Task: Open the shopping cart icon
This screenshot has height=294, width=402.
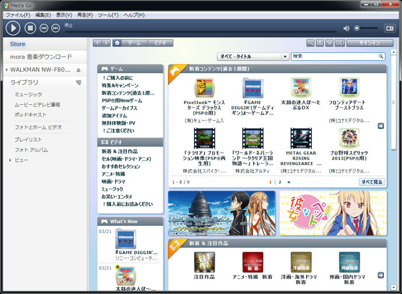Action: click(x=329, y=43)
